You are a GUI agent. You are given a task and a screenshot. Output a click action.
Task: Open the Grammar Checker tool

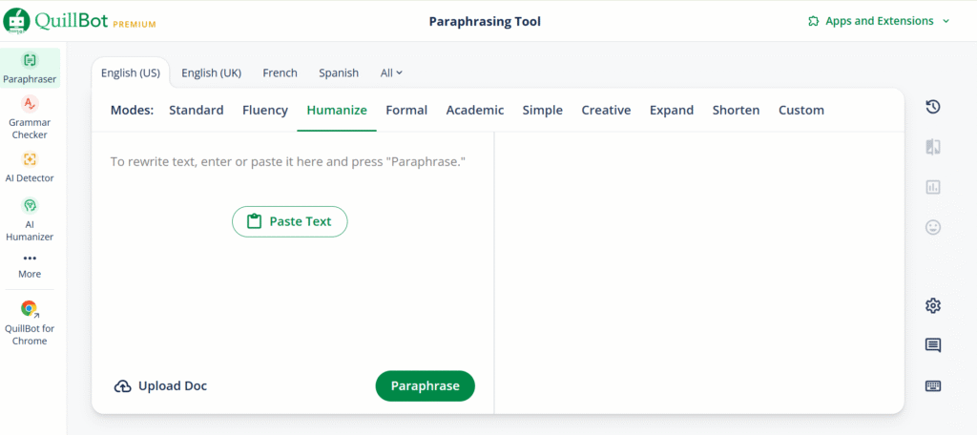tap(30, 118)
